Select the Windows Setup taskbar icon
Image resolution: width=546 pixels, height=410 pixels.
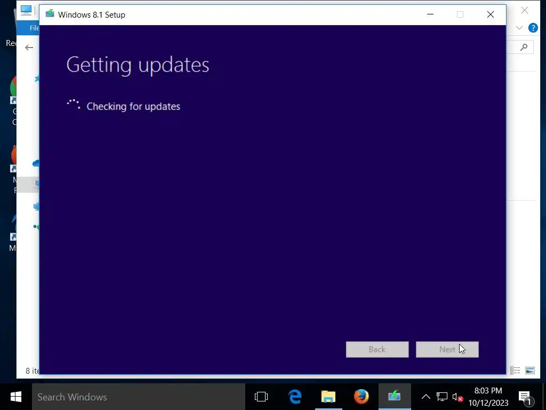[395, 397]
